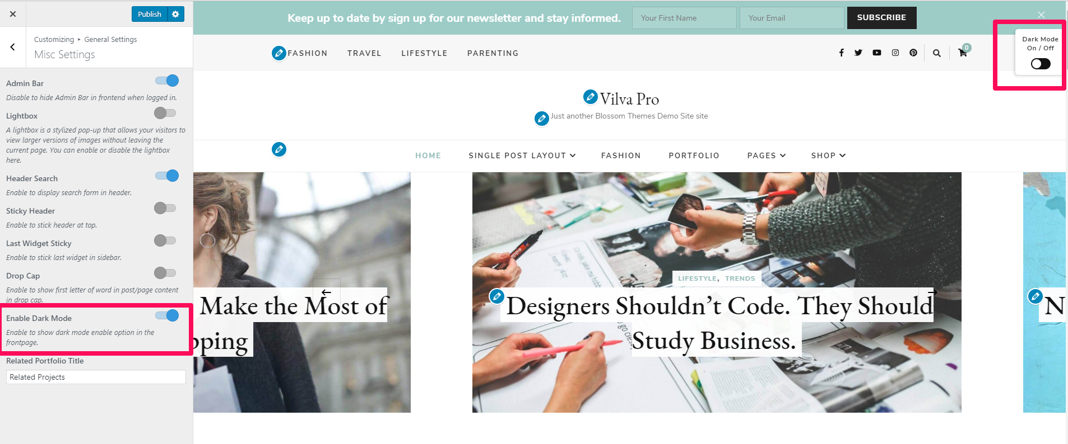Click the edit pencil beside Vilva Pro title
This screenshot has width=1068, height=444.
[590, 97]
